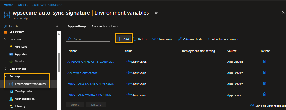
Task: Open the more options ellipsis in header
Action: point(164,13)
